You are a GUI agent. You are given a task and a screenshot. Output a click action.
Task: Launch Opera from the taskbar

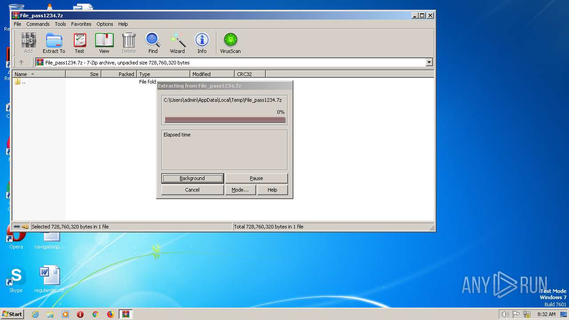(x=80, y=314)
